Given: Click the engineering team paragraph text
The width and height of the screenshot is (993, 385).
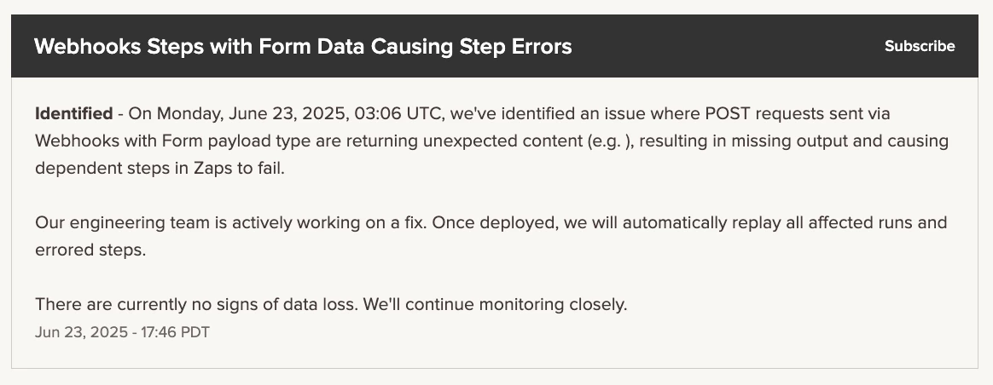Looking at the screenshot, I should (x=491, y=237).
